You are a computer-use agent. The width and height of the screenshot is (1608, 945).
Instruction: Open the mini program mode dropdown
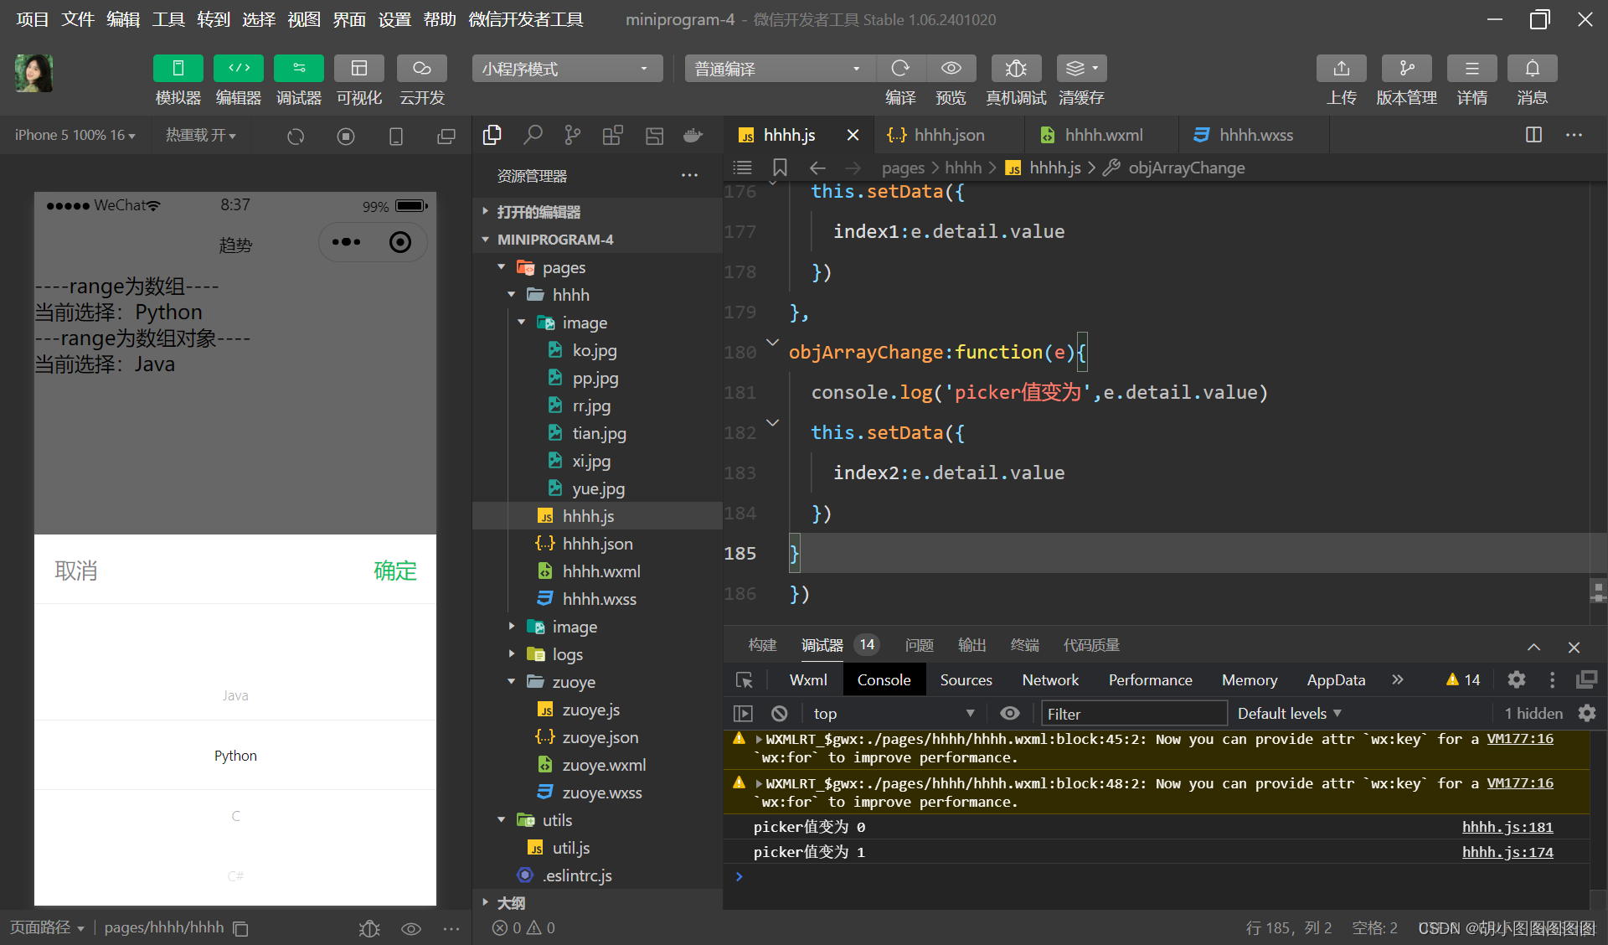(x=567, y=69)
